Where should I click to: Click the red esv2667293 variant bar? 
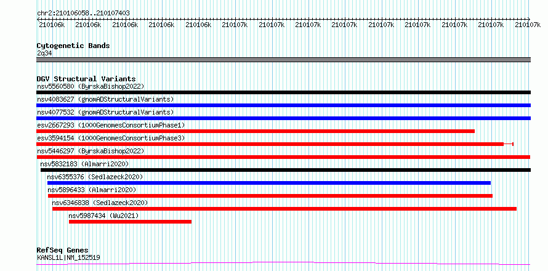pyautogui.click(x=256, y=131)
